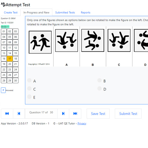Click the Attempt Test checkmark logo
Image resolution: width=148 pixels, height=148 pixels.
tap(3, 5)
